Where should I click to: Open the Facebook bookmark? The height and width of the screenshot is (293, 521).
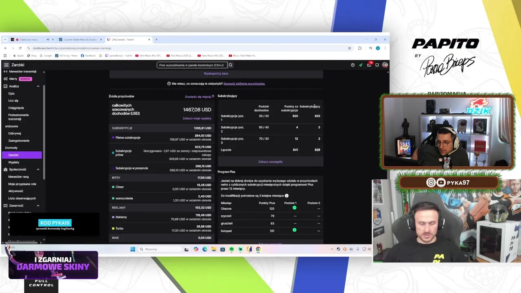coord(88,55)
